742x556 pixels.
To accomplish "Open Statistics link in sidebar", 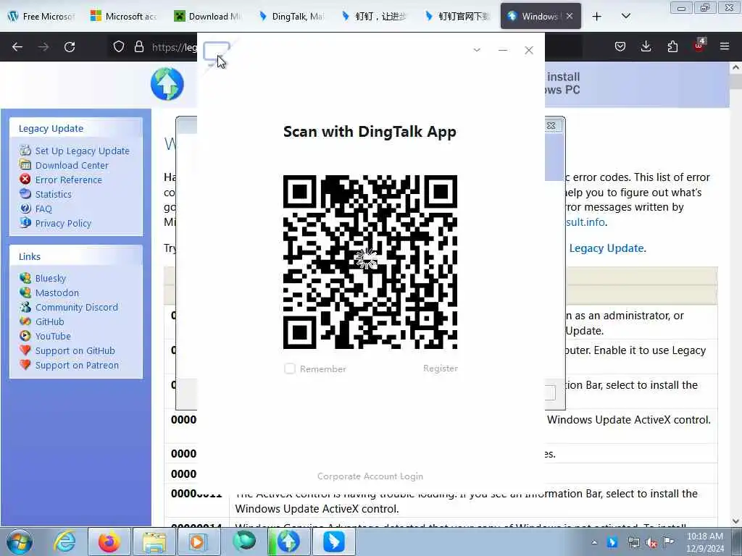I will 54,194.
